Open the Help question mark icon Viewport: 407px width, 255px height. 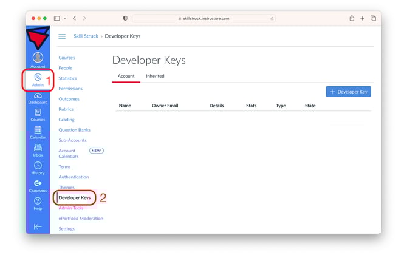point(38,201)
